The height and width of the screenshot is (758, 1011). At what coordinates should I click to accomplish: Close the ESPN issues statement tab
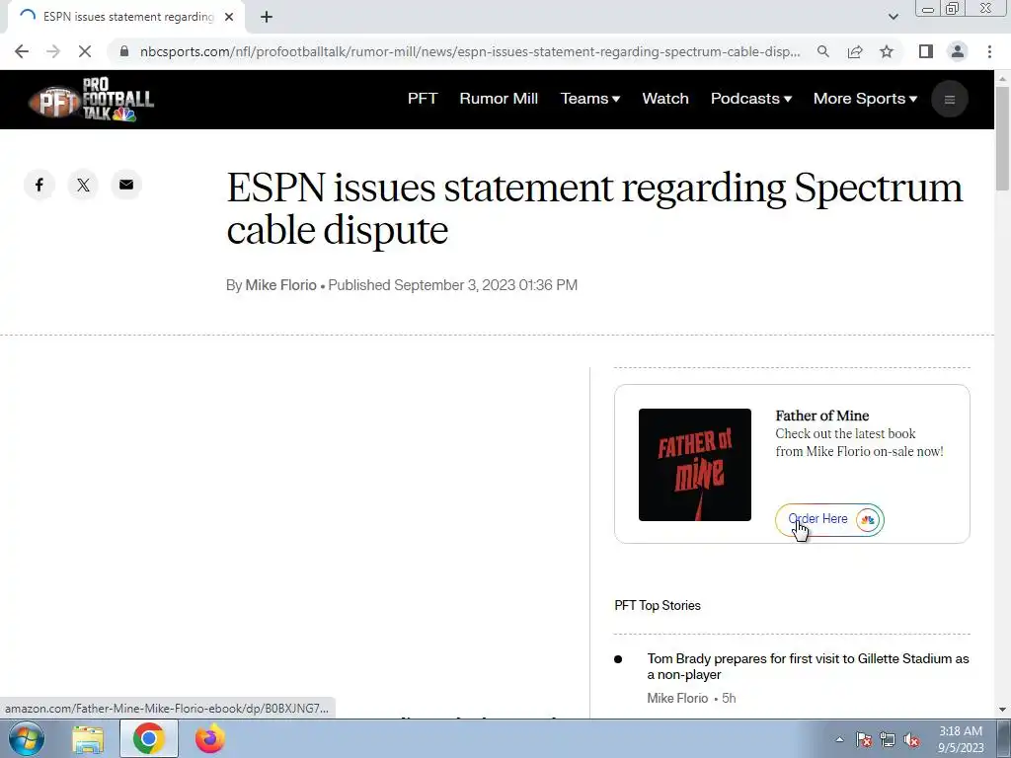coord(229,17)
